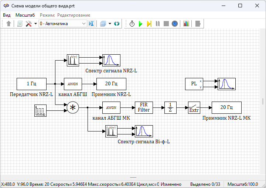Start simulation with green play button
Screen dimensions: 266x188
click(x=141, y=24)
